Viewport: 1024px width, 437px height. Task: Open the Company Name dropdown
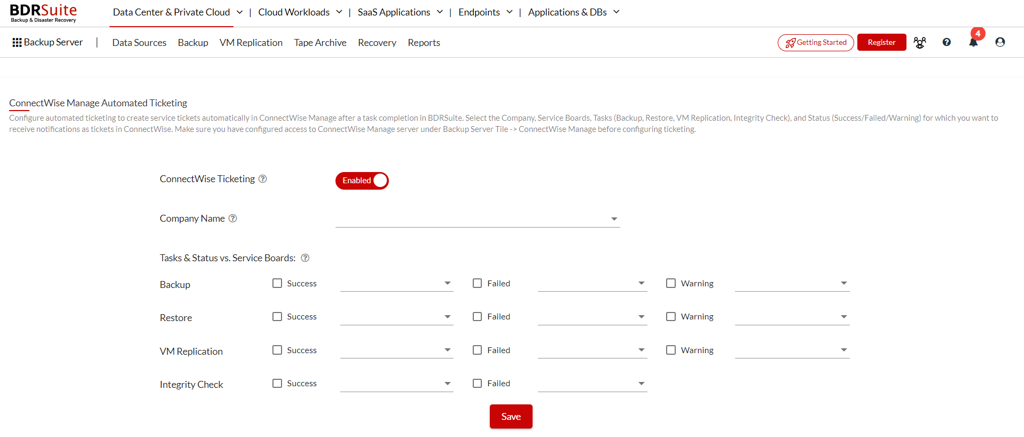(478, 219)
